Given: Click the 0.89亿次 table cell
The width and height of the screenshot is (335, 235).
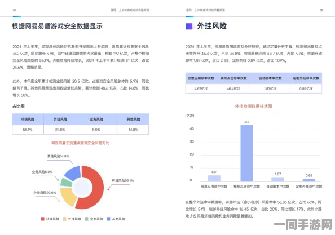Looking at the screenshot, I should coord(306,88).
